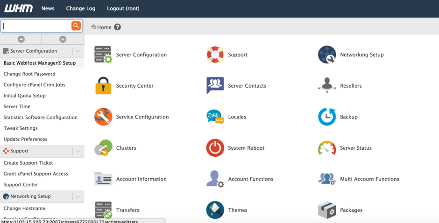Click Logout (root) in the top bar

(123, 8)
